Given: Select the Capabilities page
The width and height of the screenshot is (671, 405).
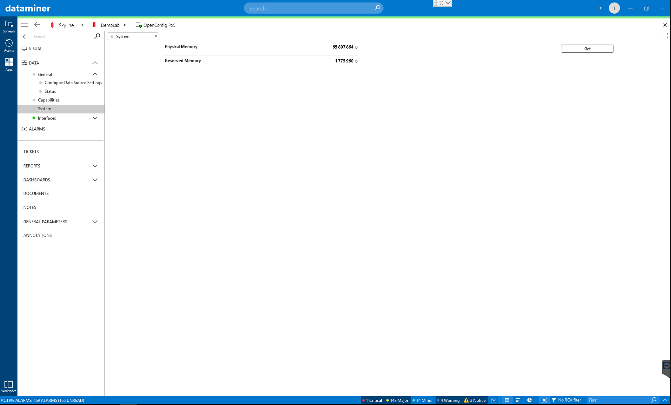Looking at the screenshot, I should coord(48,100).
